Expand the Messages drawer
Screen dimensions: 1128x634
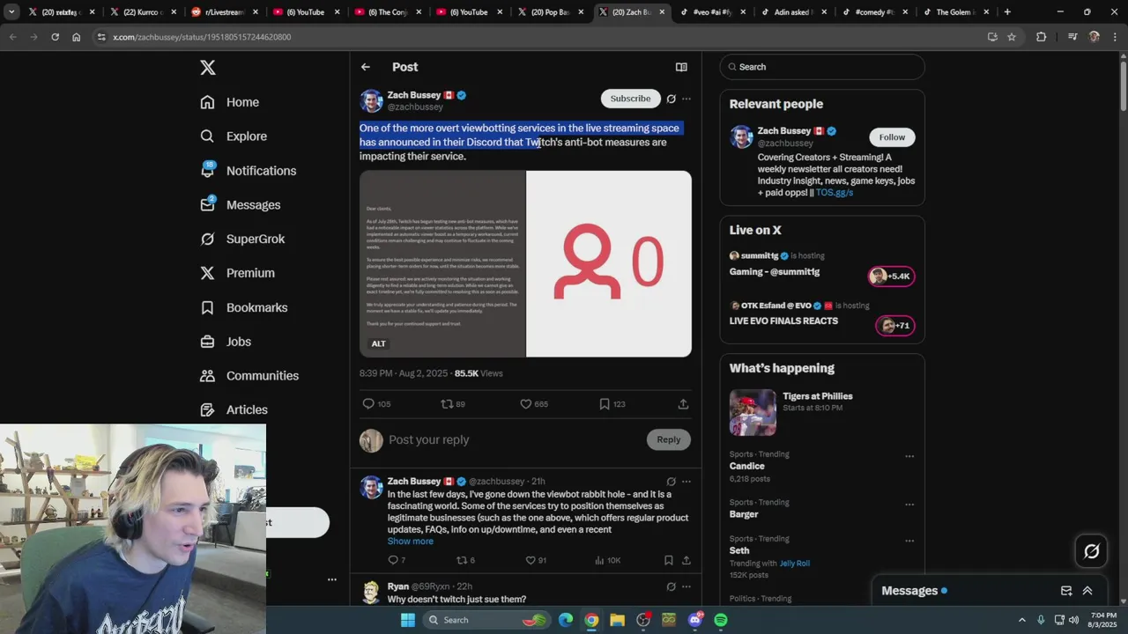(x=1087, y=591)
